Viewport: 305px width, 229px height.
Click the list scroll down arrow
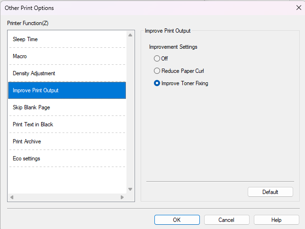click(x=130, y=189)
